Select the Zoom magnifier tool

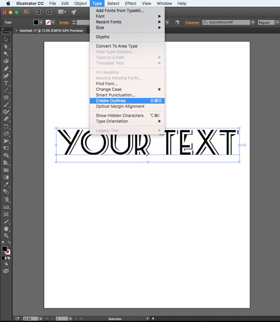tap(6, 236)
